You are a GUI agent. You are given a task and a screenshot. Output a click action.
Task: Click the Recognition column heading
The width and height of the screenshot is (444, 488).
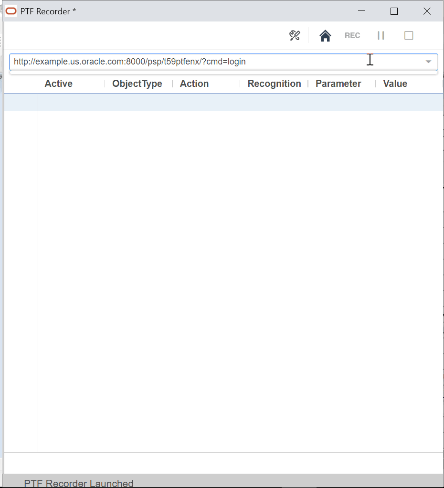274,84
